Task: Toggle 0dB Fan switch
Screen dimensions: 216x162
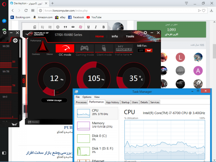Action: click(x=145, y=50)
